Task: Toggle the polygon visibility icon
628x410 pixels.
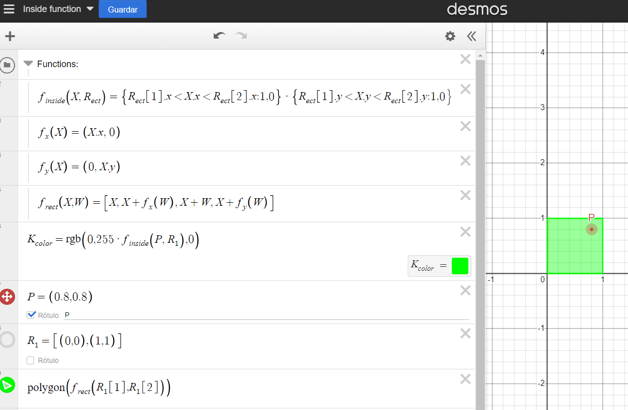Action: [7, 385]
